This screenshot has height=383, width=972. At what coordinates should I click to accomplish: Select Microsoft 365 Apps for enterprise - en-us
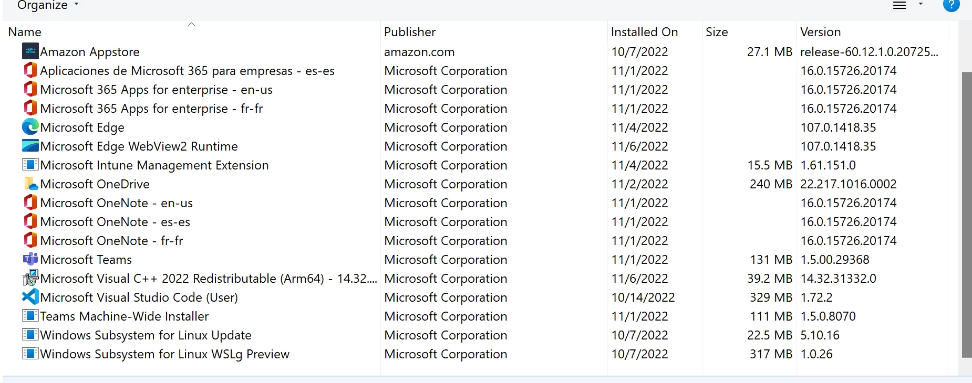coord(156,90)
